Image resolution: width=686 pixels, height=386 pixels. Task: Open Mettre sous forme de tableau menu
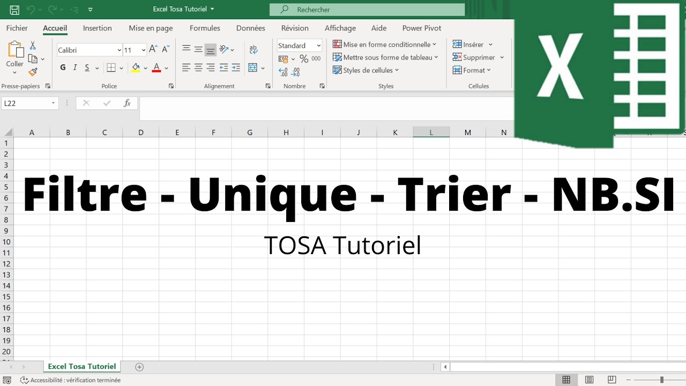point(386,57)
